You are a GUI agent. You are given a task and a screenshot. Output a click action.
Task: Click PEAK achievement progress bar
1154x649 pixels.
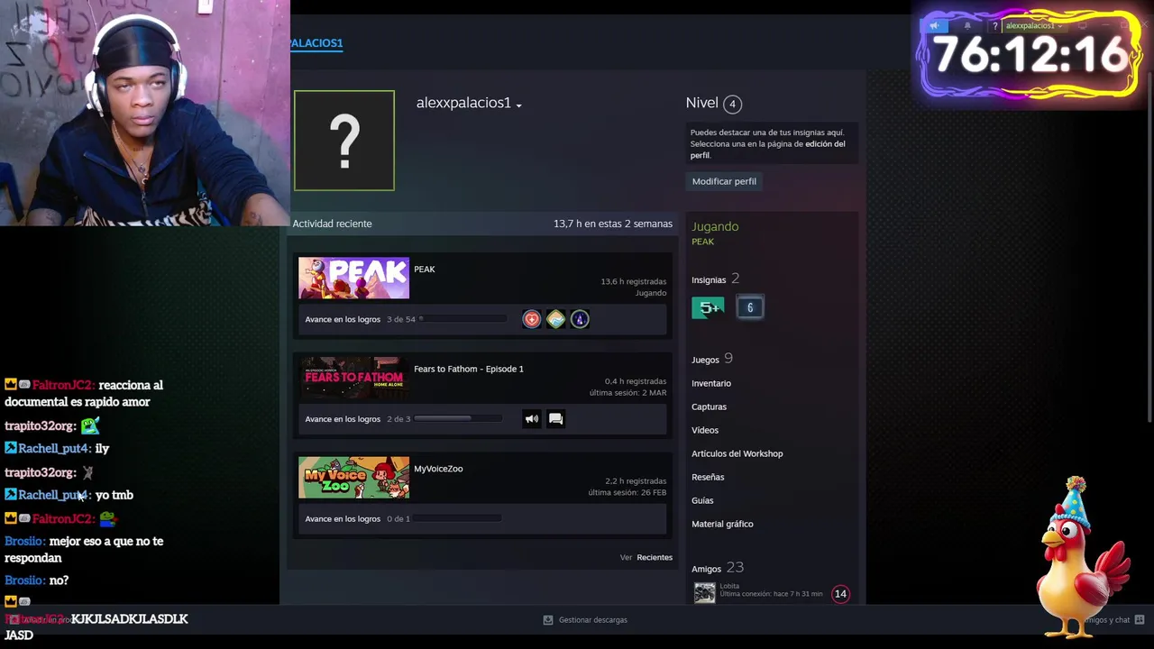click(x=463, y=319)
